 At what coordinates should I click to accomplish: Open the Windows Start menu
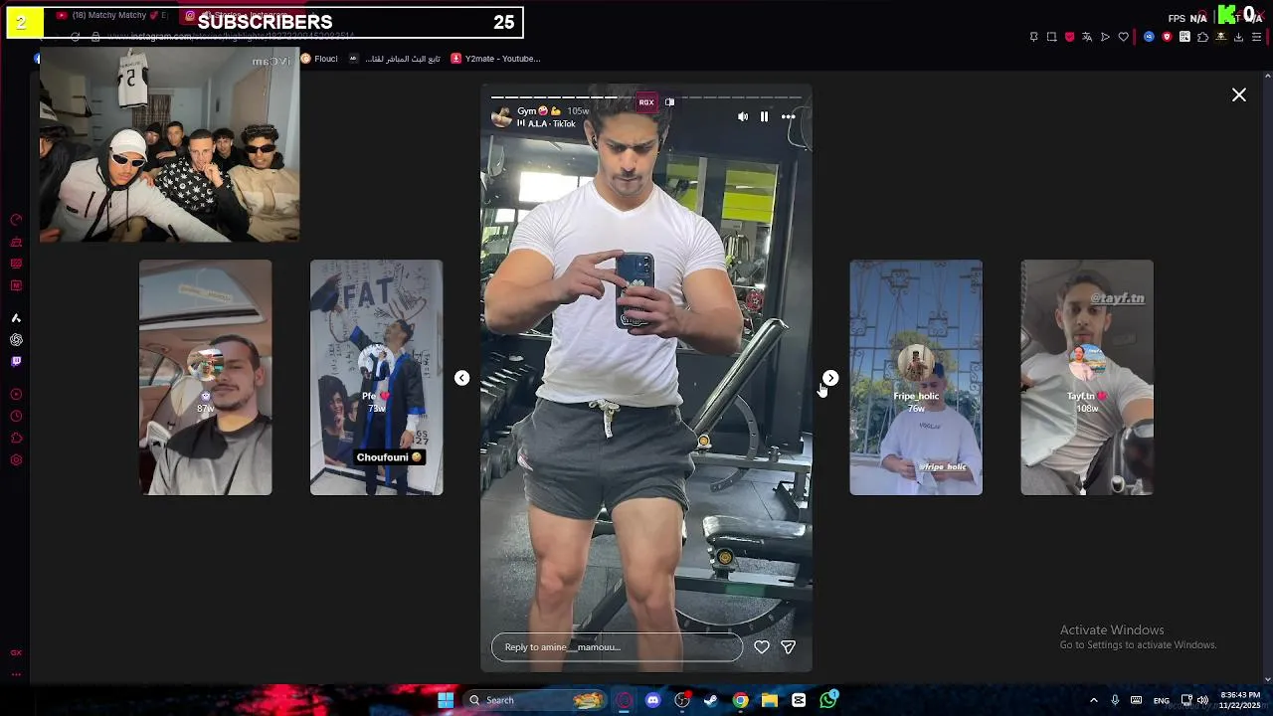(446, 700)
